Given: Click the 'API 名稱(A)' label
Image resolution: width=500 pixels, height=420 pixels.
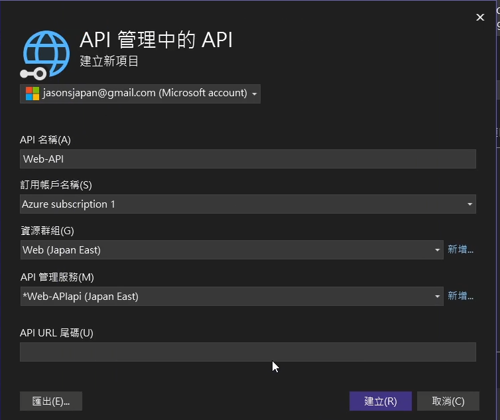Looking at the screenshot, I should click(45, 140).
